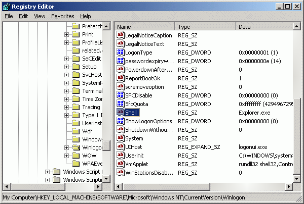Expand the SvcHost key
304x204 pixels.
tap(66, 75)
